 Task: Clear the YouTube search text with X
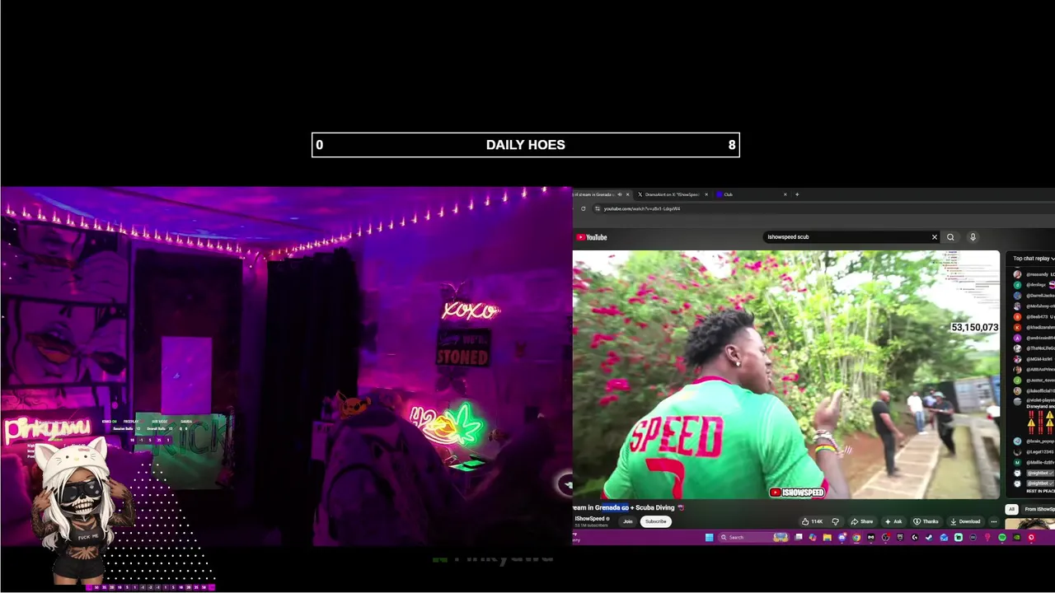pos(934,237)
